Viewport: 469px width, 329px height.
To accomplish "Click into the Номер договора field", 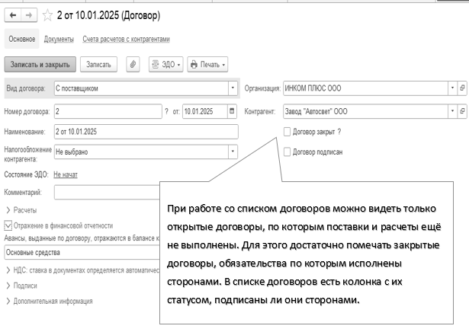I will (x=108, y=111).
